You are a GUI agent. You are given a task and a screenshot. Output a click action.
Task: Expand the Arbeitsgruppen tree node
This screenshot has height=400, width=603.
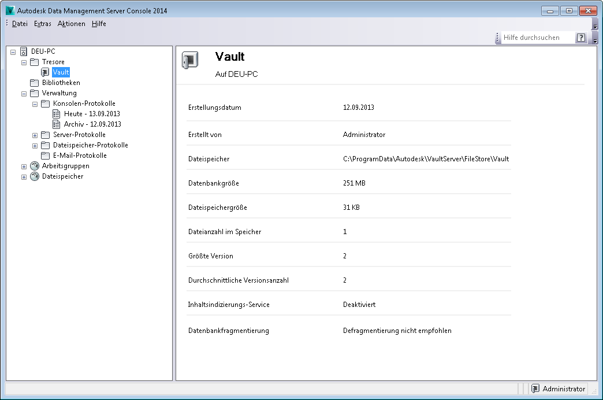(x=24, y=166)
